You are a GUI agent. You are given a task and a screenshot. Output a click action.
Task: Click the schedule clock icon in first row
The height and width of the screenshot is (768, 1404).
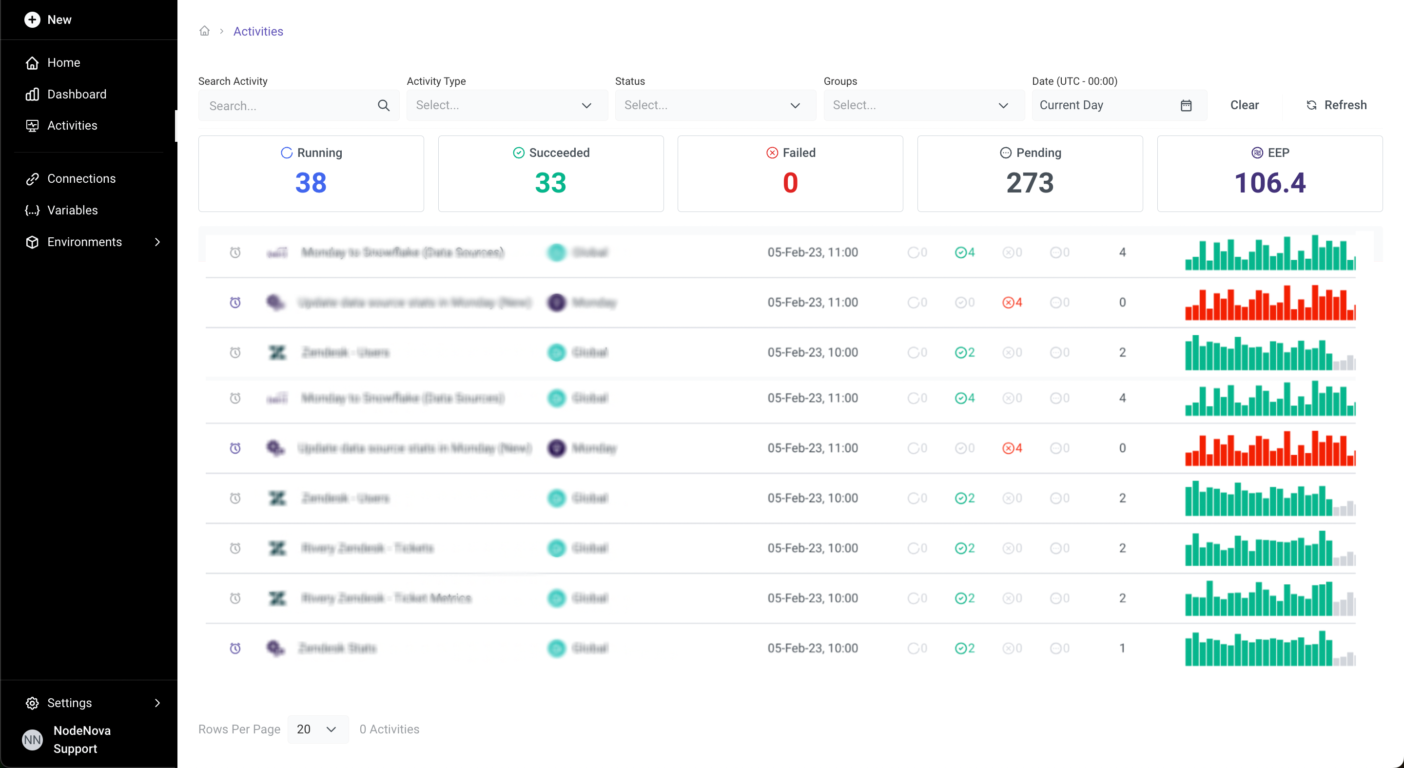[235, 252]
